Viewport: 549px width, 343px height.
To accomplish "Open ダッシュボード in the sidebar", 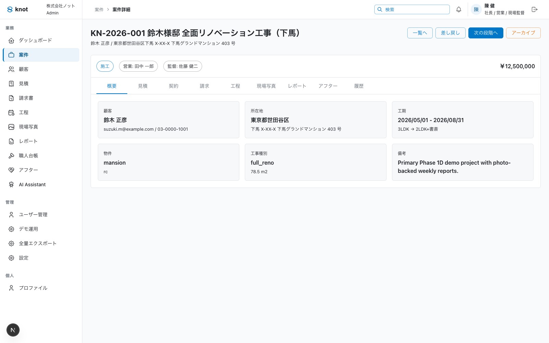I will pos(41,40).
